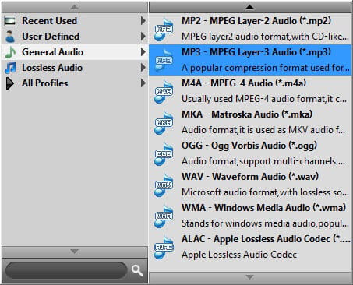Expand the Lossless Audio submenu arrow
Viewport: 353px width, 285px height.
click(143, 68)
